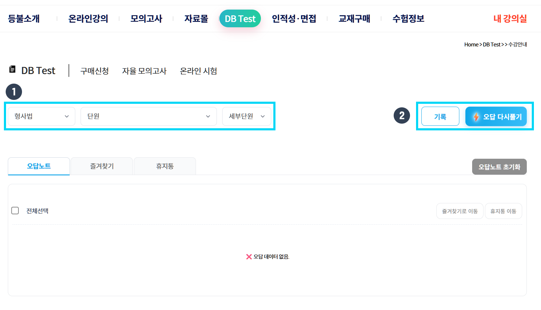Click the lightning bolt icon on 오답 다시풀기
The image size is (541, 310).
click(x=476, y=117)
